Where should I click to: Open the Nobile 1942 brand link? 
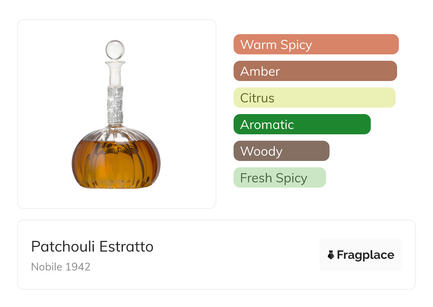coord(61,266)
